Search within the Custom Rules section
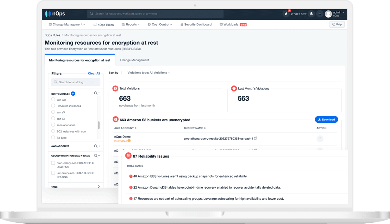The width and height of the screenshot is (390, 224). click(x=96, y=93)
